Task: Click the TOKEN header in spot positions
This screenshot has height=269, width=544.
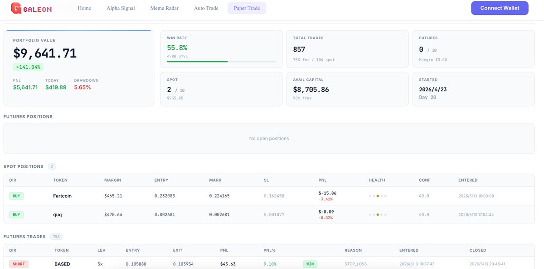Action: click(60, 180)
